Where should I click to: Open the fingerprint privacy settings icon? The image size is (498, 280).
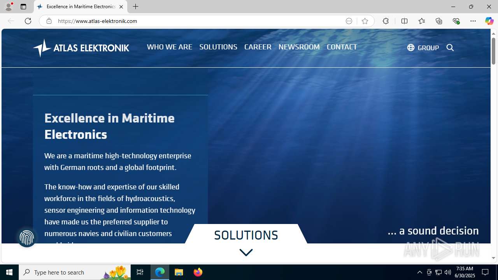pyautogui.click(x=27, y=238)
